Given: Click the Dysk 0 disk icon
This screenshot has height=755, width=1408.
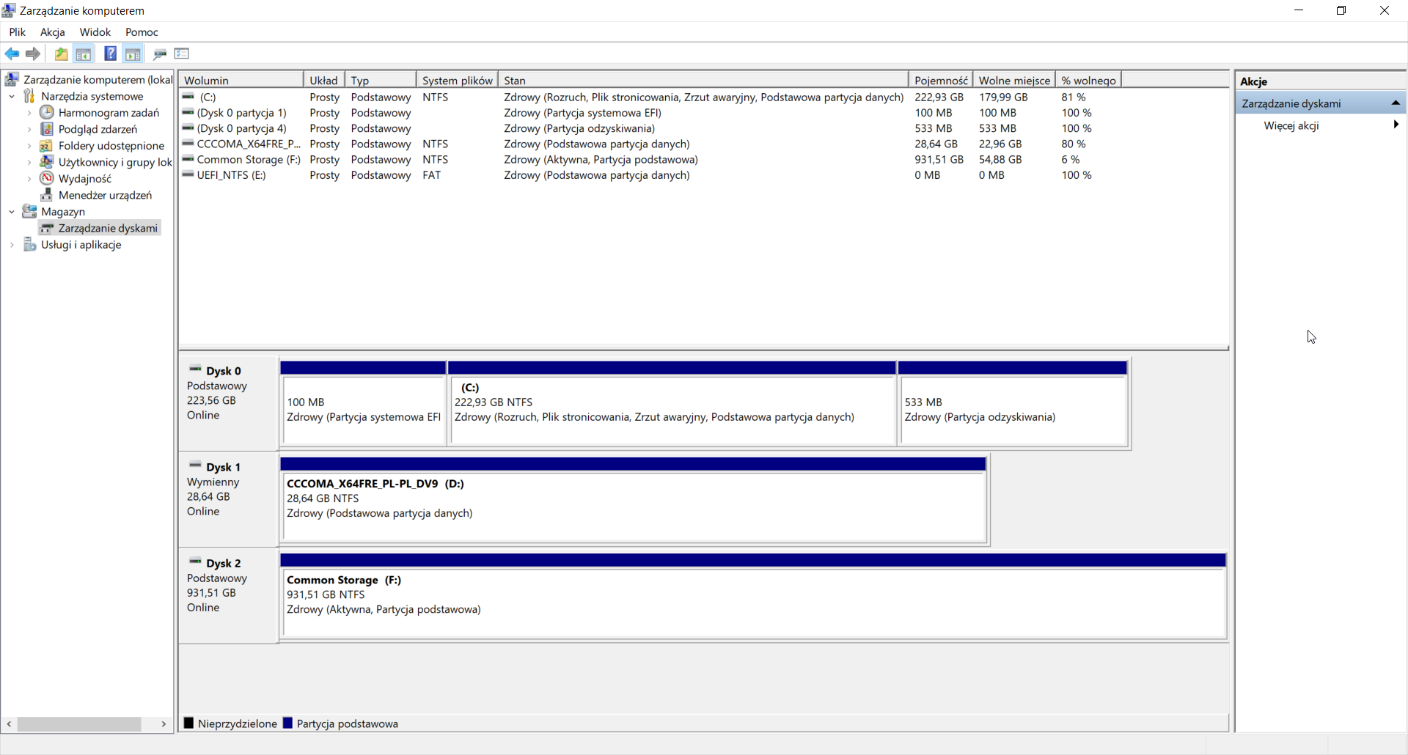Looking at the screenshot, I should (195, 369).
